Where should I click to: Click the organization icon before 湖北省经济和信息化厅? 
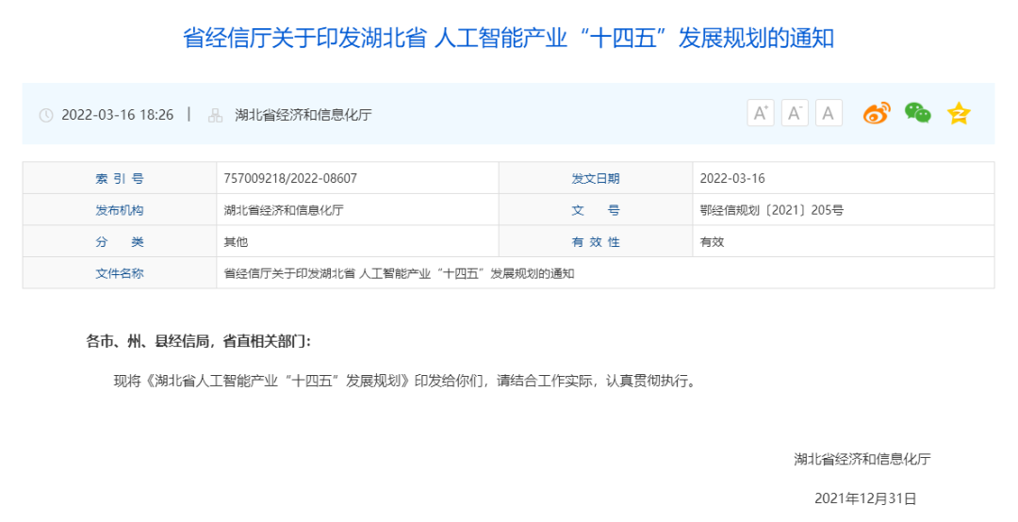click(215, 115)
